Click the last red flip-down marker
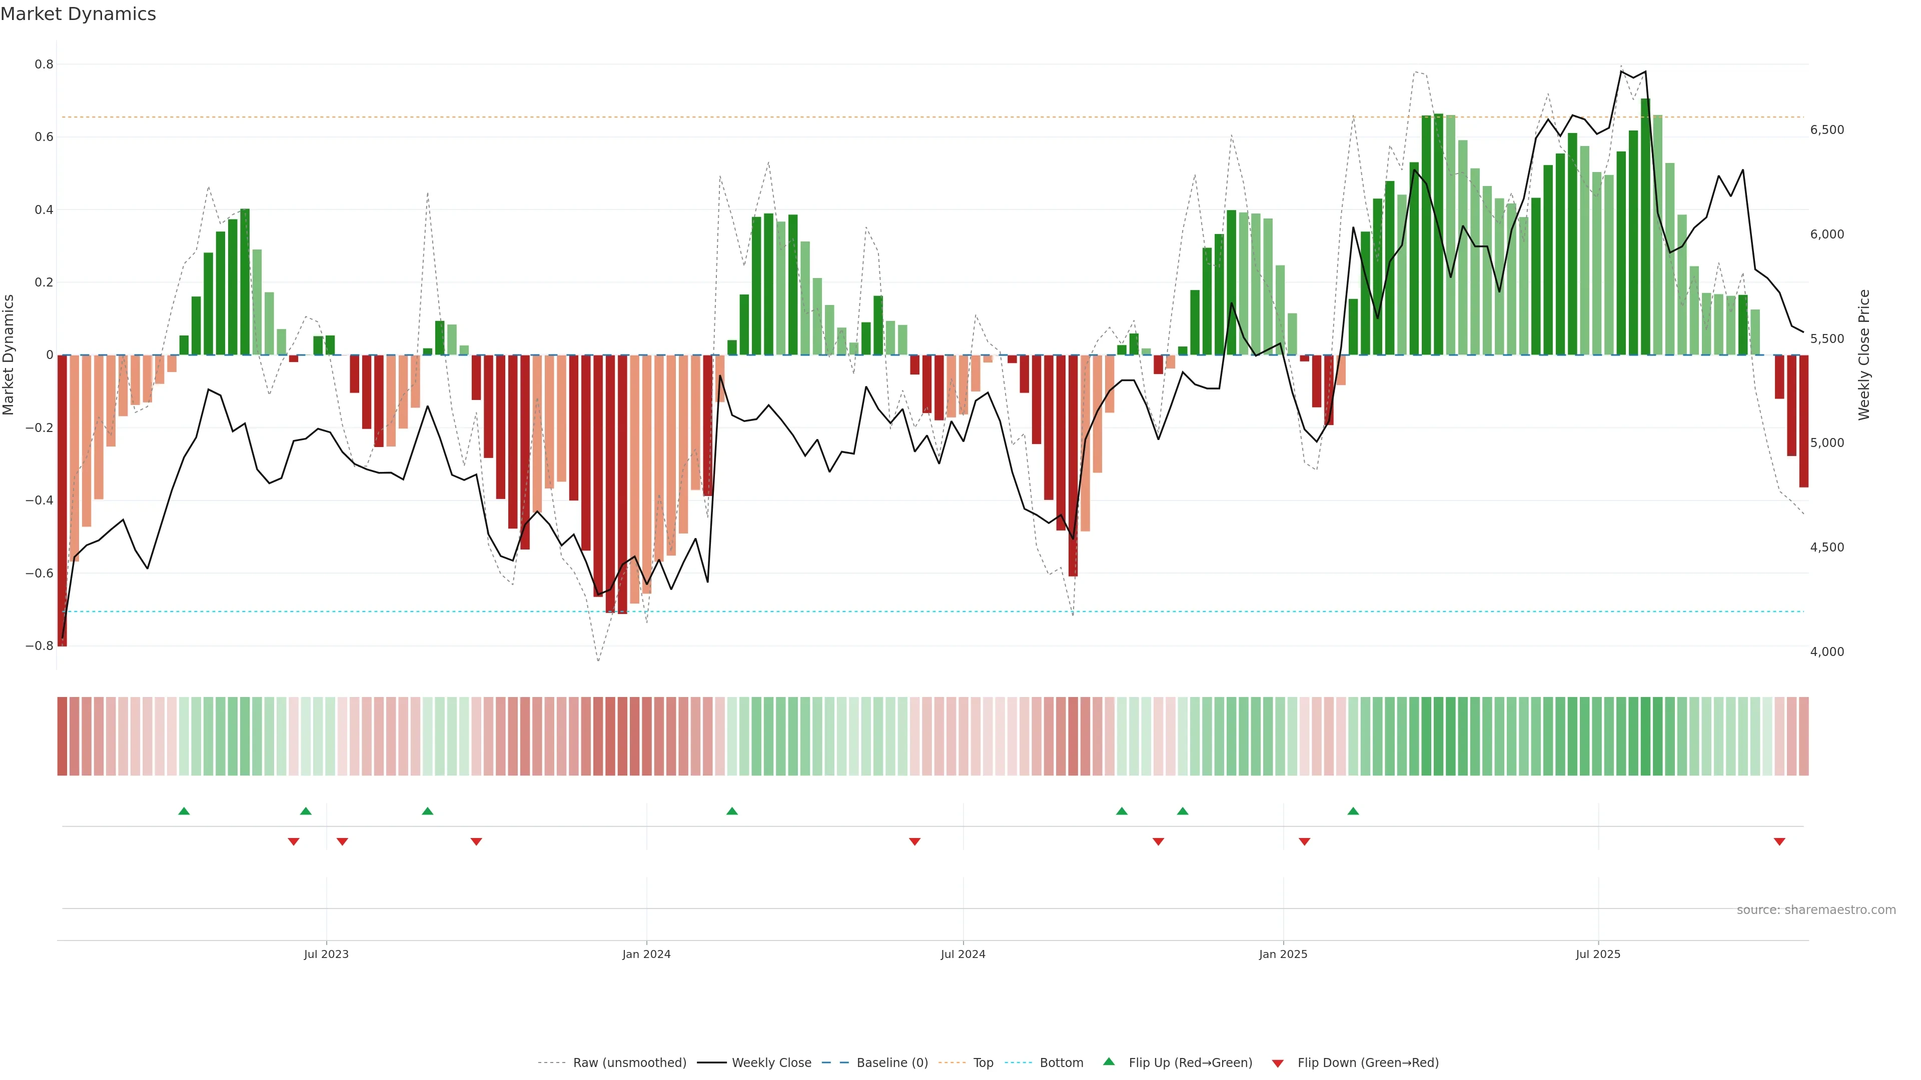This screenshot has height=1080, width=1921. (x=1779, y=841)
